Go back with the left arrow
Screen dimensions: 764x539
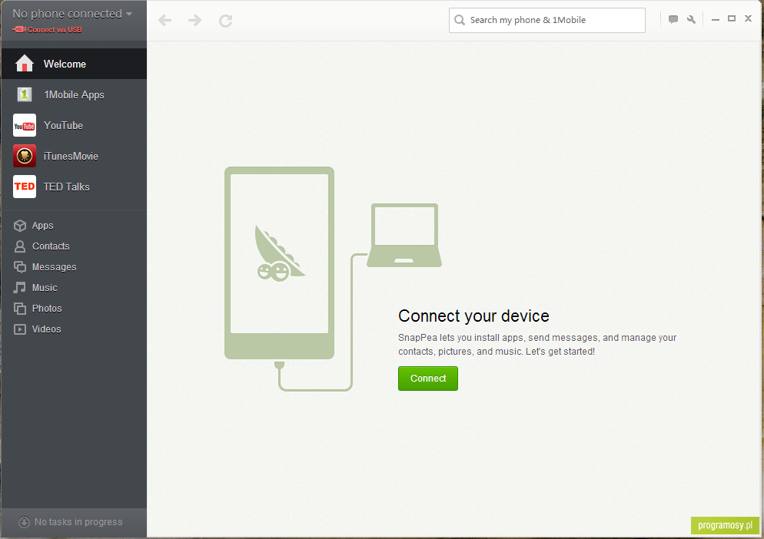(x=164, y=21)
